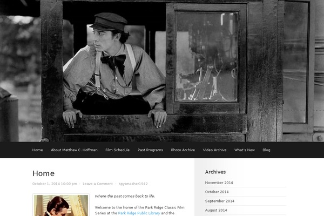Open About Matthew C. Hoffman page
324x216 pixels.
tap(74, 150)
